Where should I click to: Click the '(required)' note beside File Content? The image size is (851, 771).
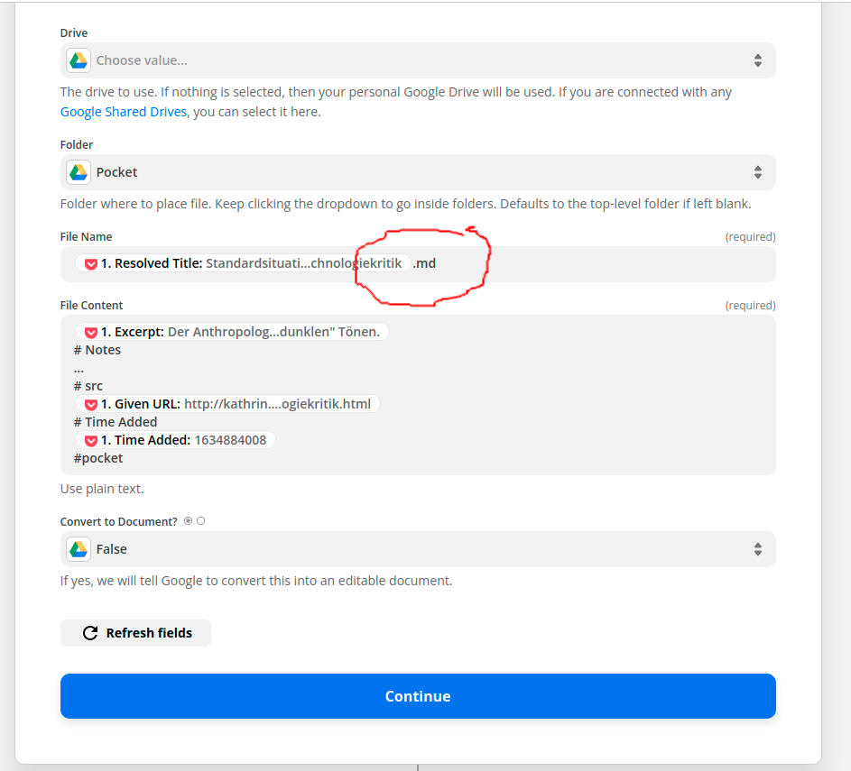pos(751,306)
